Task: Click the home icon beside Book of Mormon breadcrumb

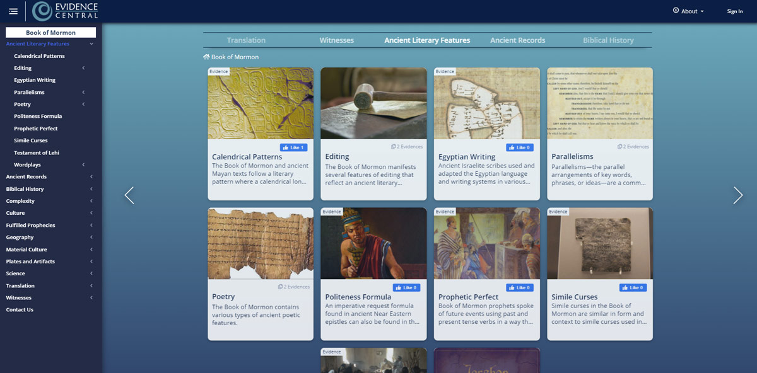Action: click(206, 57)
